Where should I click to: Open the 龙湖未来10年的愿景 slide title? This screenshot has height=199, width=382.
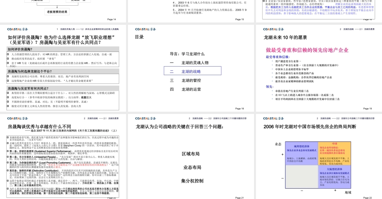coord(285,37)
